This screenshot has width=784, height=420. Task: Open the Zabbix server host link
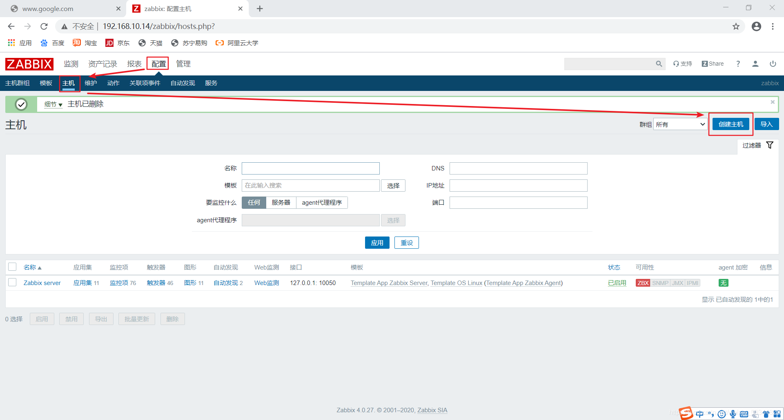(42, 283)
